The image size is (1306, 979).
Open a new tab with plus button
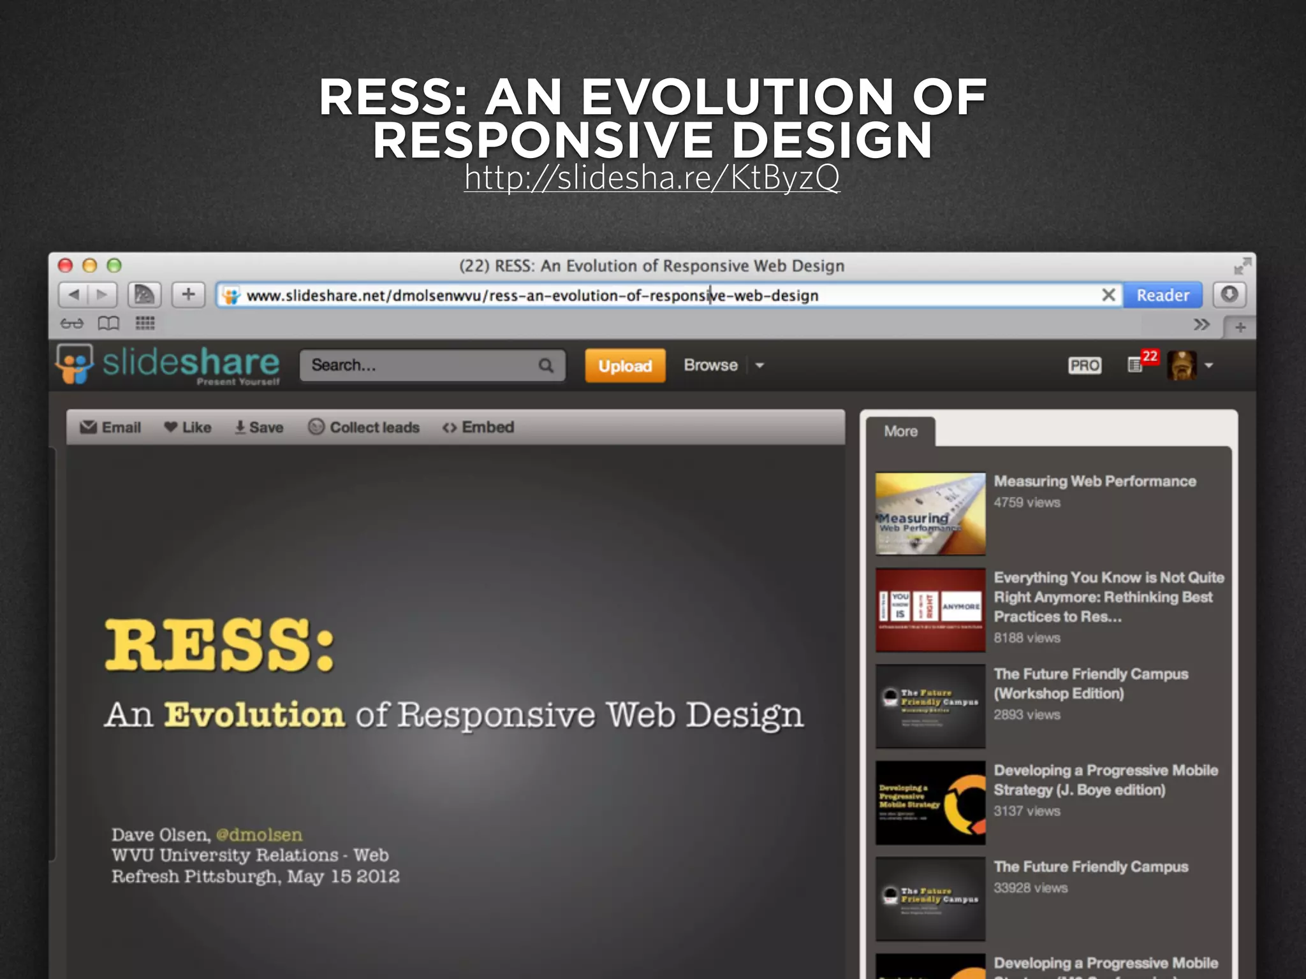tap(1240, 327)
